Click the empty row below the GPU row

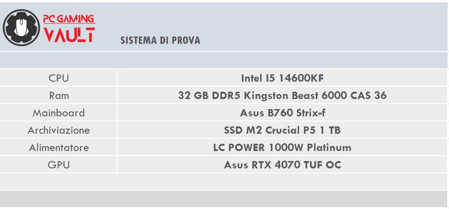[223, 182]
